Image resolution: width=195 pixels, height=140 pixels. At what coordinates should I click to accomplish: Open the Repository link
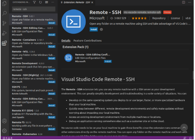[x=159, y=18]
